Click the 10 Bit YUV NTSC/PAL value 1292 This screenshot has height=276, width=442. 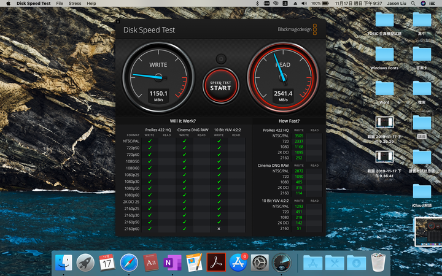(x=299, y=206)
